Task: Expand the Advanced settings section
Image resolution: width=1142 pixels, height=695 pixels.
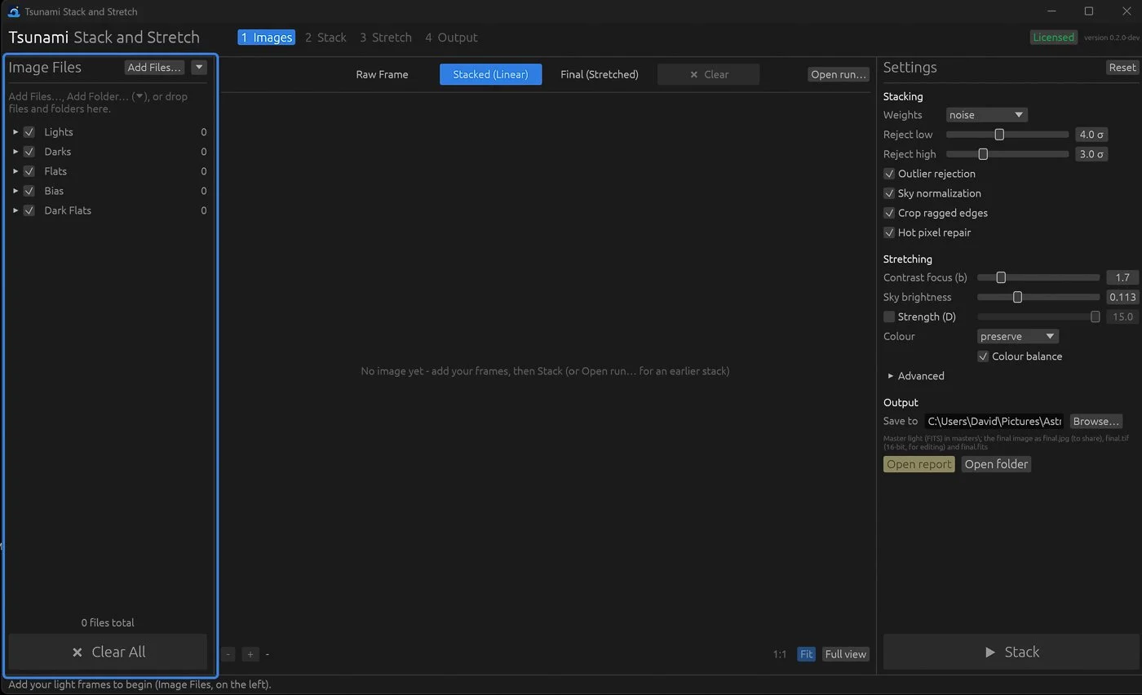Action: tap(915, 376)
